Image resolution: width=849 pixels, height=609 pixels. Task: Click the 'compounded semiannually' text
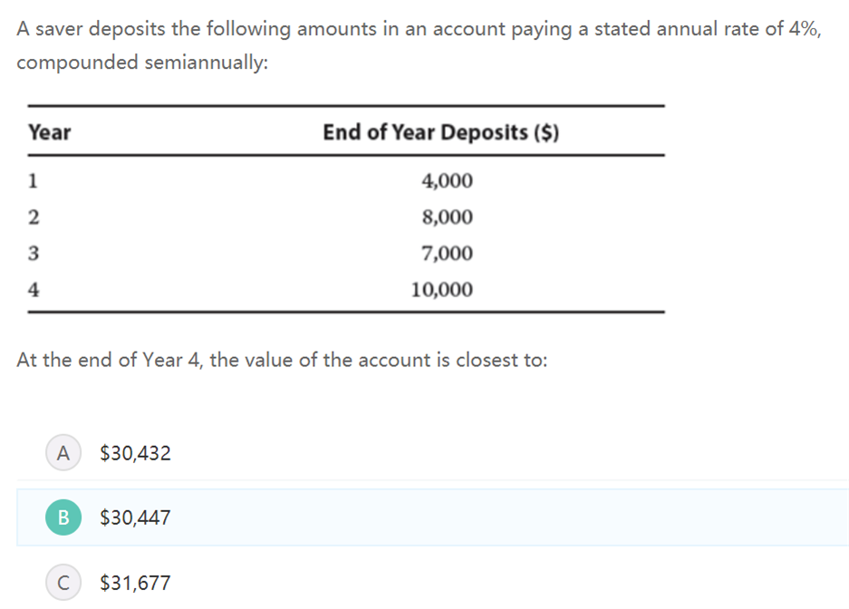pyautogui.click(x=143, y=63)
